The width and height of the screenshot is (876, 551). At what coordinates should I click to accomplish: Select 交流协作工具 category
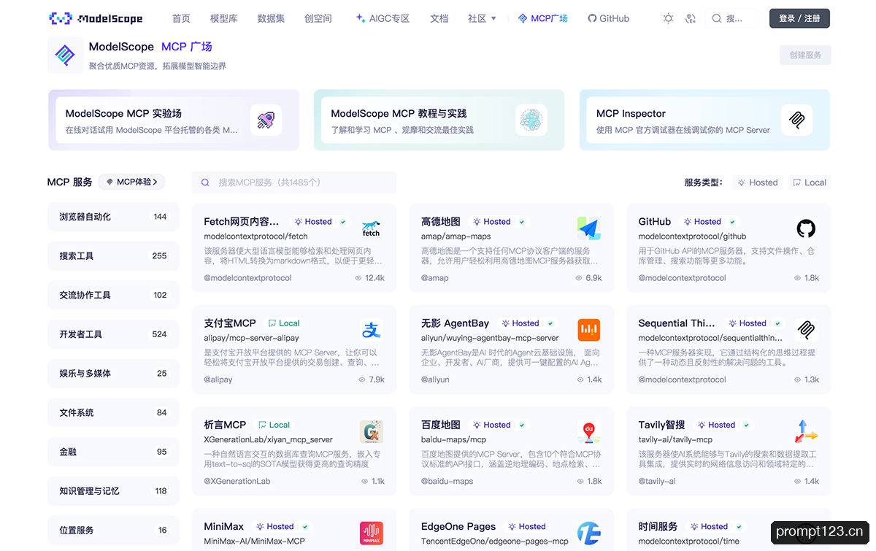(113, 295)
